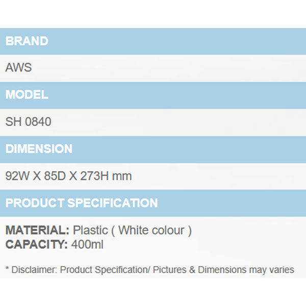Select the 400ml capacity value

[87, 244]
